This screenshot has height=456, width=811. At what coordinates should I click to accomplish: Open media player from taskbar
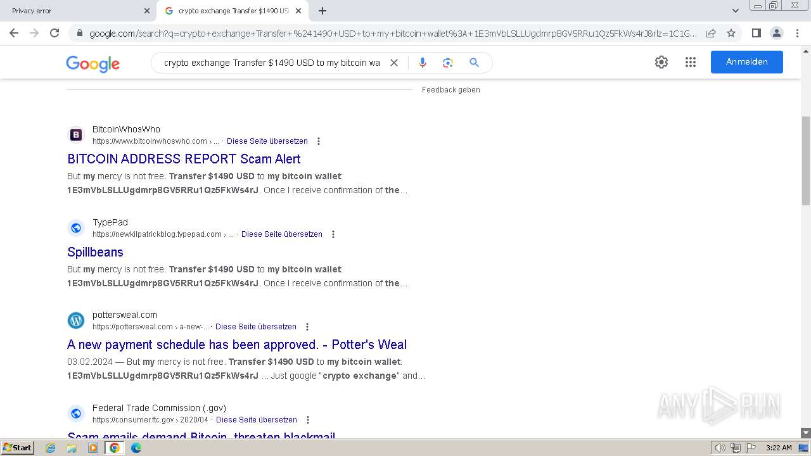93,448
